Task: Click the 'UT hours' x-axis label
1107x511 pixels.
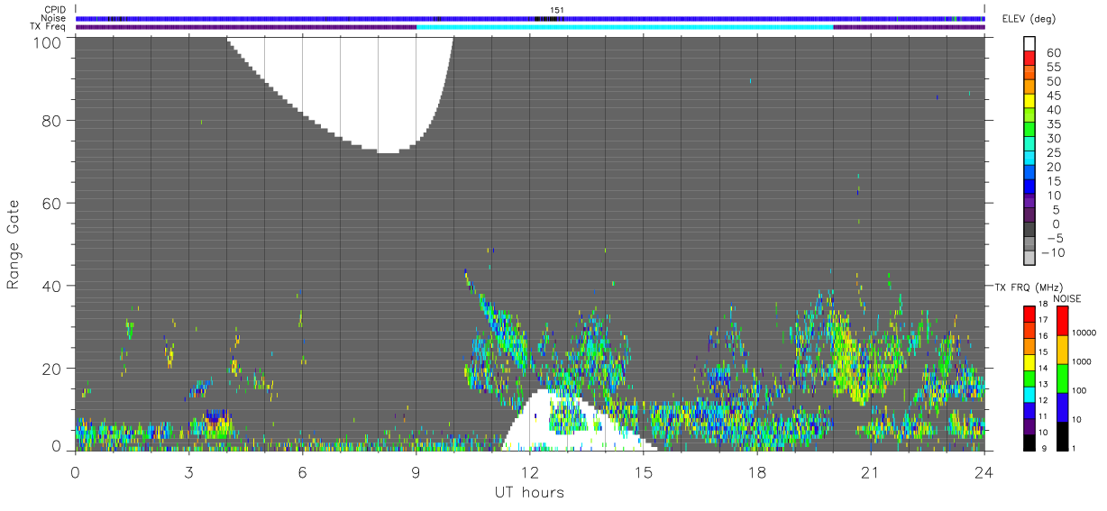Action: coord(529,493)
